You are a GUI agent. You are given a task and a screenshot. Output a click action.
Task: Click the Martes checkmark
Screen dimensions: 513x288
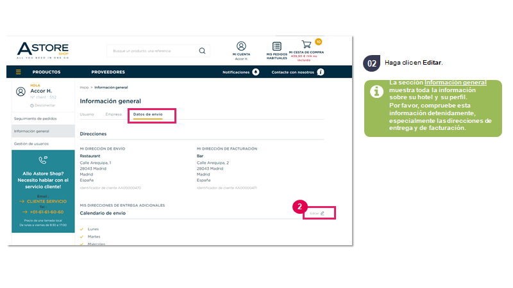coord(82,237)
